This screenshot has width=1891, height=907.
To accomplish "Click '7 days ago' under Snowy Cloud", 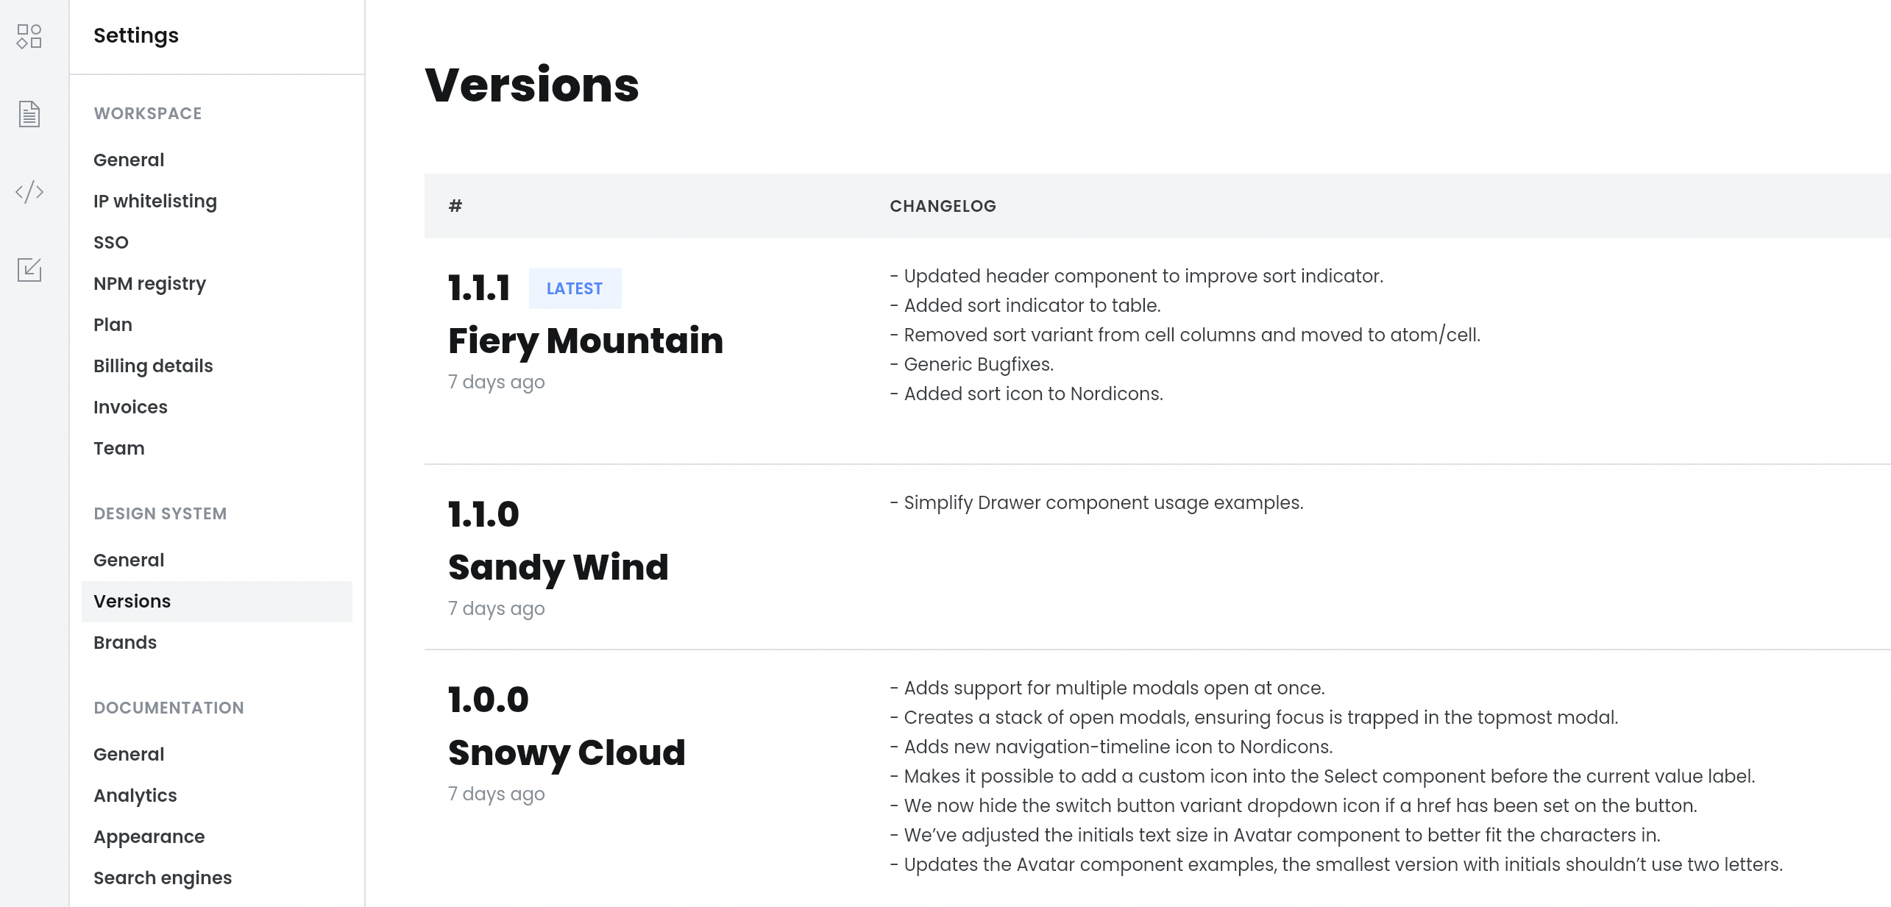I will 497,794.
